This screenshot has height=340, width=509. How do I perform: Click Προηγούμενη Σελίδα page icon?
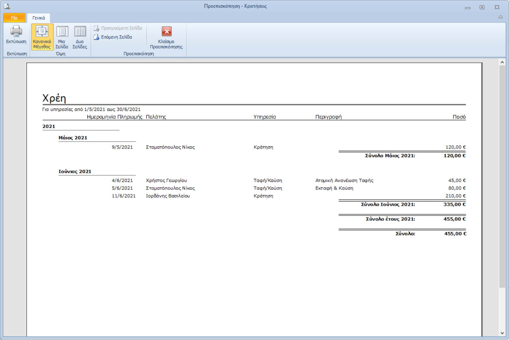tap(97, 28)
